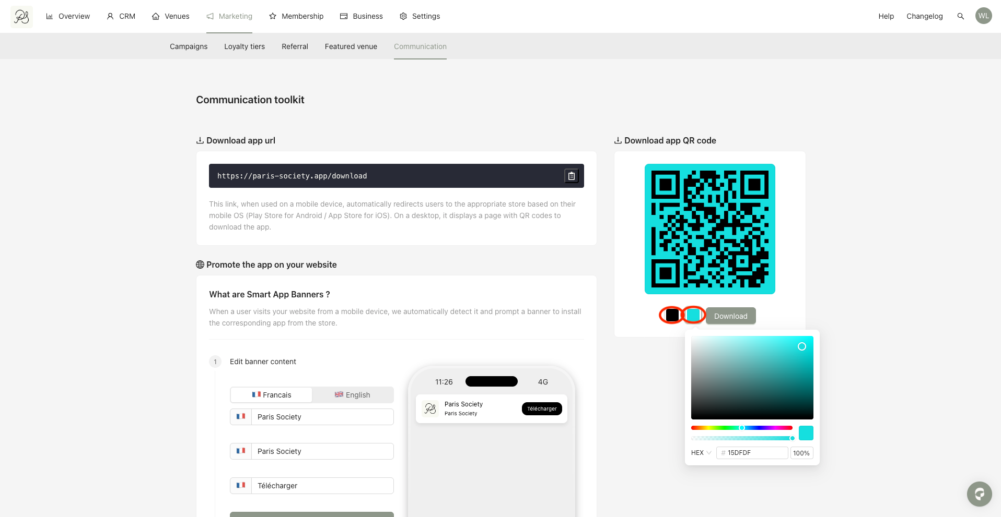Pick a shade in the saturation area
The height and width of the screenshot is (517, 1001).
tap(752, 378)
